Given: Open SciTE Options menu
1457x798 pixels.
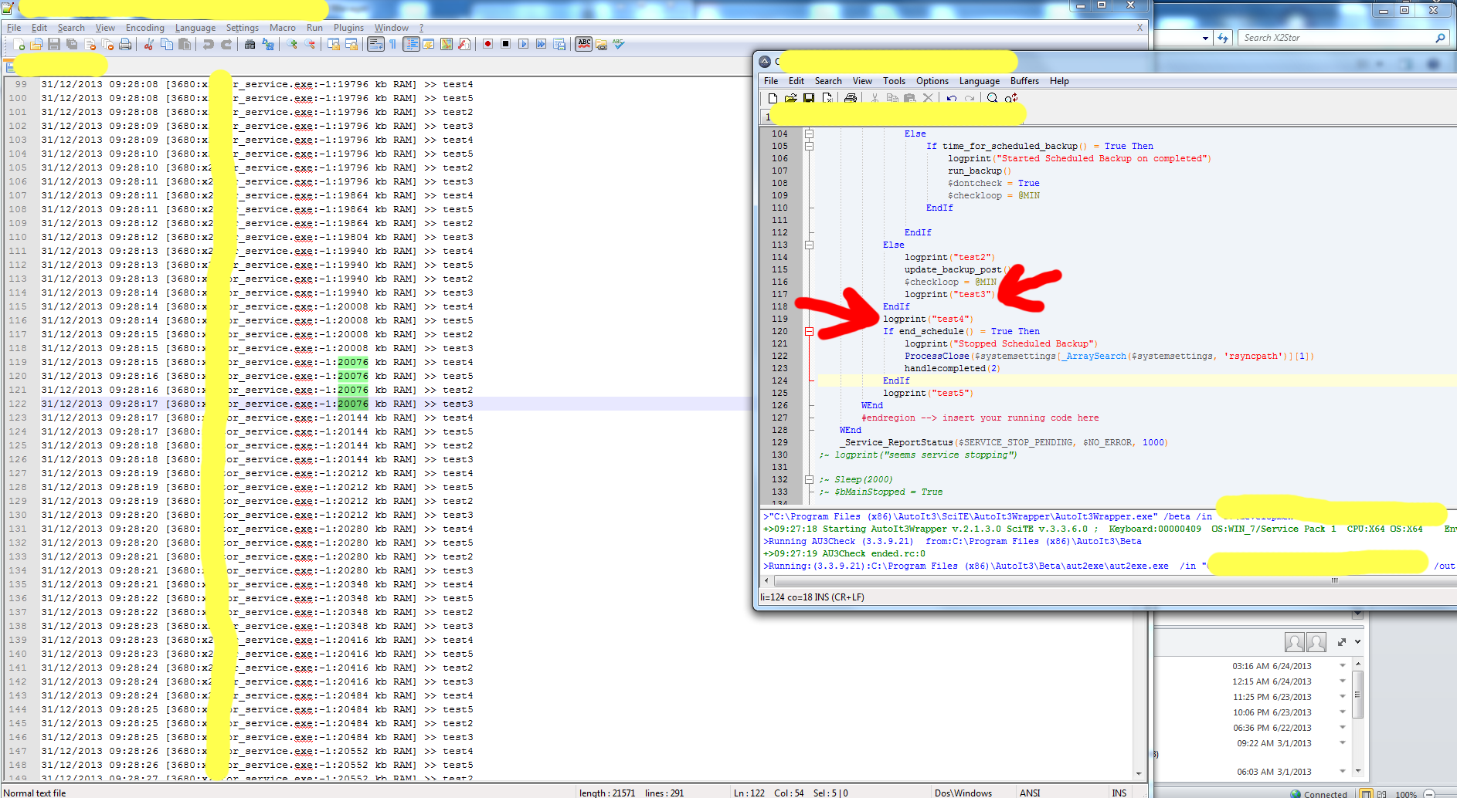Looking at the screenshot, I should (932, 81).
